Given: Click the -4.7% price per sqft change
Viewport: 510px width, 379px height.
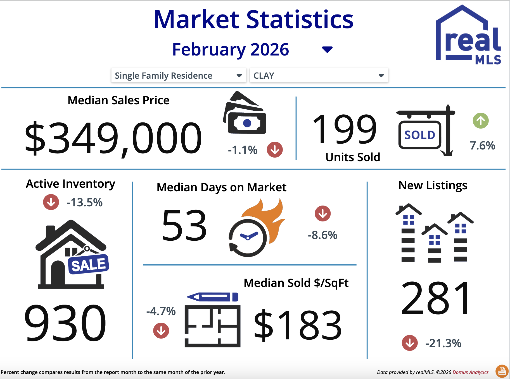Looking at the screenshot, I should point(161,311).
